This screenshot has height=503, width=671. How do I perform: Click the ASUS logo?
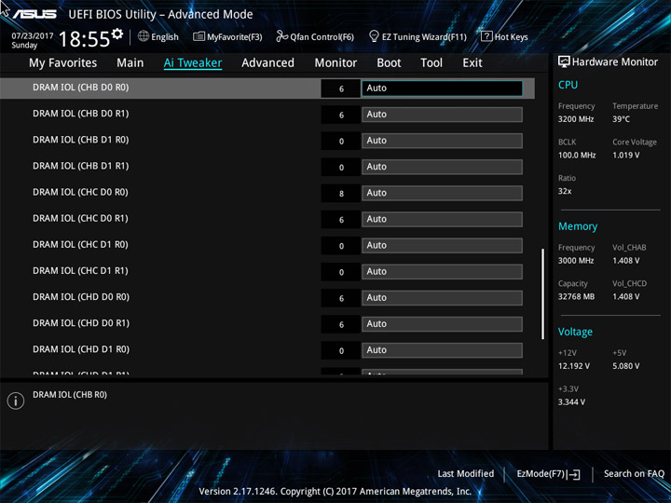click(x=34, y=14)
